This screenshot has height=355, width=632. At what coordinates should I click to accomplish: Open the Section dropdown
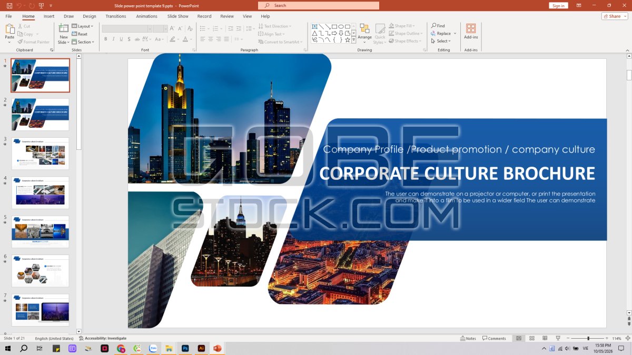point(83,42)
